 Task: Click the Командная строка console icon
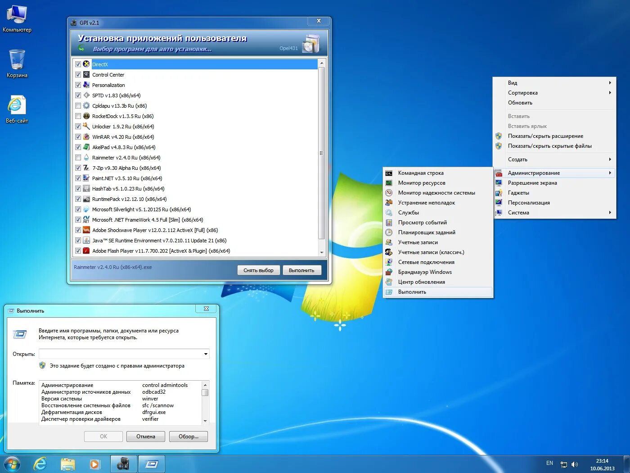pos(389,173)
